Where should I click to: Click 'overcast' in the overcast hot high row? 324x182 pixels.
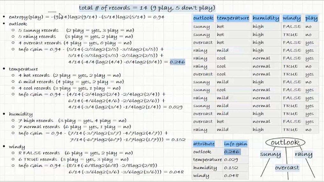click(x=203, y=42)
